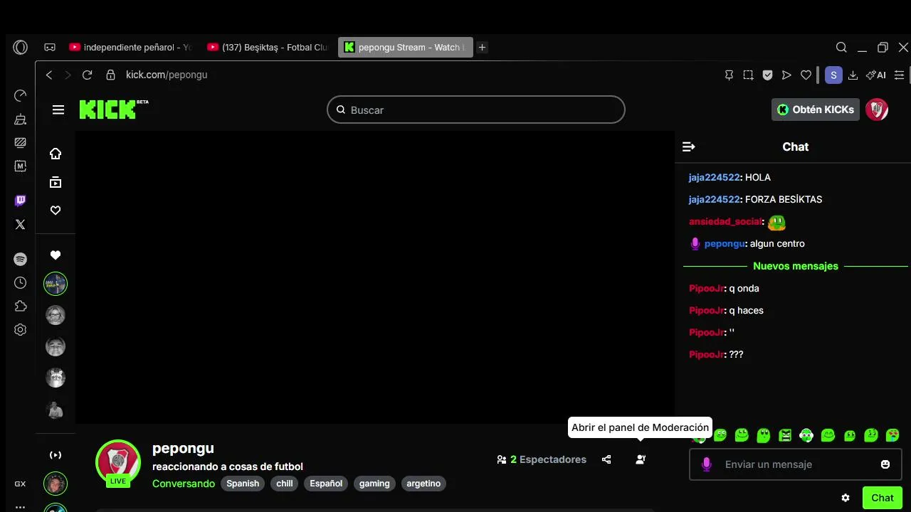Open GX Control speedometer icon

(20, 95)
